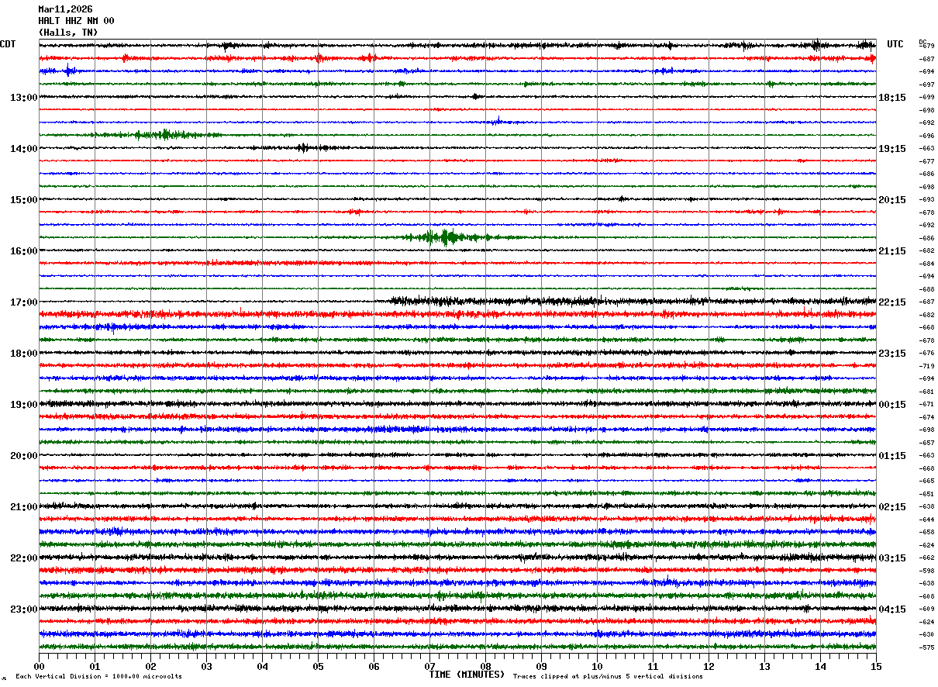Click the DC offset value -677
Screen dimensions: 938x687
pos(926,161)
